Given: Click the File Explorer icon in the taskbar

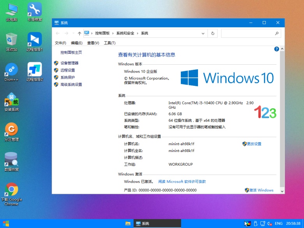Looking at the screenshot, I should coord(127,223).
